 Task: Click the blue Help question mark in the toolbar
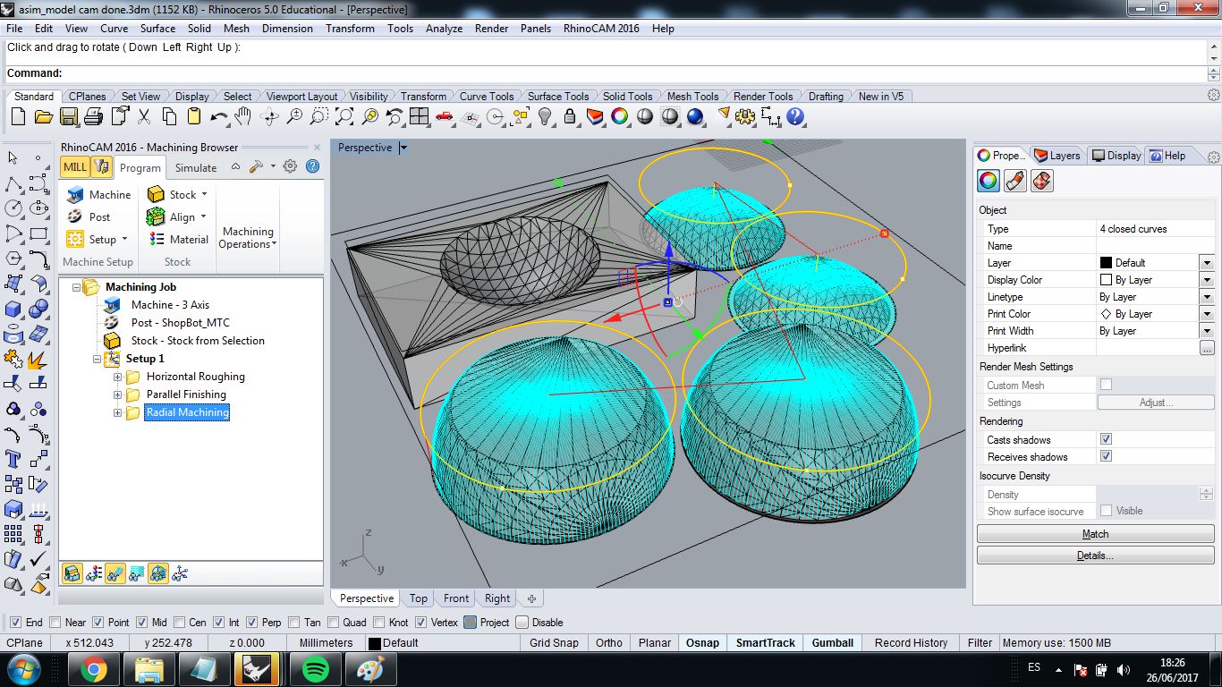click(x=795, y=116)
